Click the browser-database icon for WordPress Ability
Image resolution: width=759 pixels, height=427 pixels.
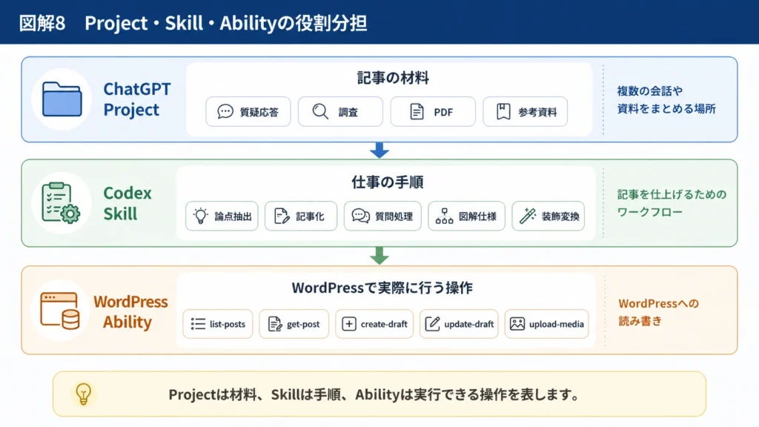pos(60,311)
